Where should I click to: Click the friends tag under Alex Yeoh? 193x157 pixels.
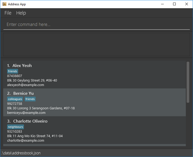(x=12, y=71)
